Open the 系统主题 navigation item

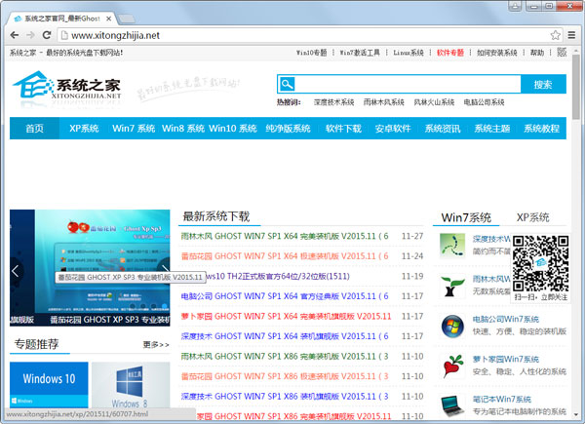coord(492,129)
